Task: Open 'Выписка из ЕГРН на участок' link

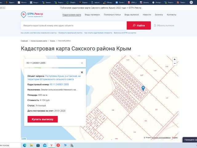Action: pos(125,33)
